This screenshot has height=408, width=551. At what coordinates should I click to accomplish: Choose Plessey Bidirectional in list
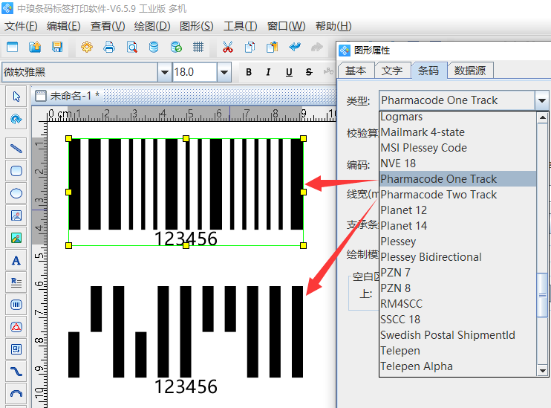458,256
